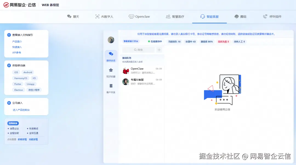Click the plus button beside search

pyautogui.click(x=159, y=50)
